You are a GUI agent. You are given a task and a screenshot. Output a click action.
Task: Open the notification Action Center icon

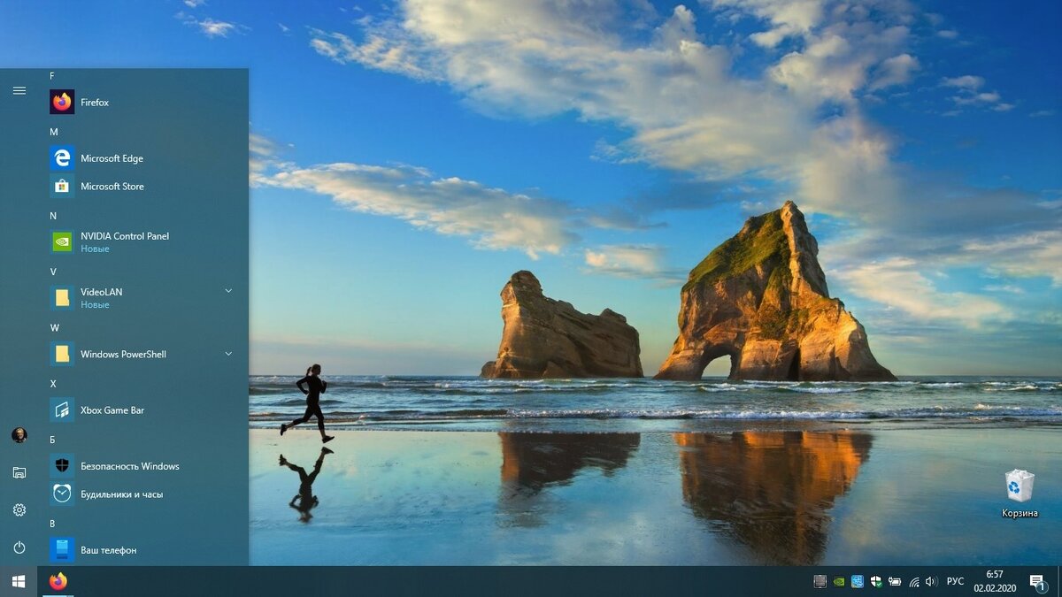tap(1037, 581)
